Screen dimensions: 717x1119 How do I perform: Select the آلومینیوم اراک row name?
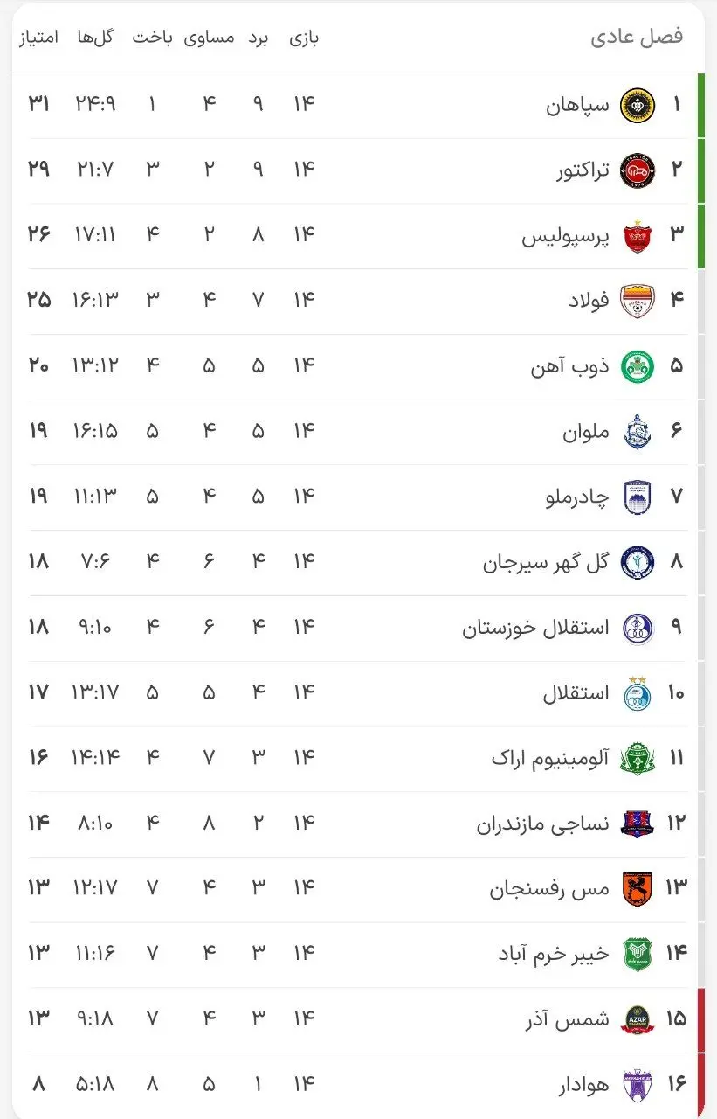(x=550, y=758)
